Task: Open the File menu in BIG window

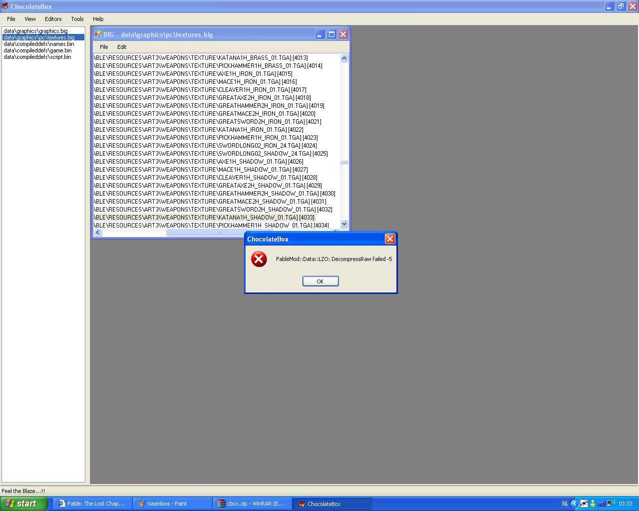Action: (104, 47)
